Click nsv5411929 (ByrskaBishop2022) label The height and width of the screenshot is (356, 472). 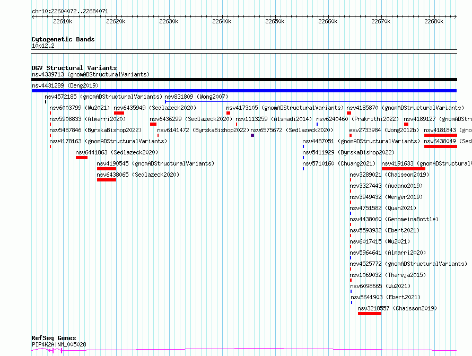point(348,152)
